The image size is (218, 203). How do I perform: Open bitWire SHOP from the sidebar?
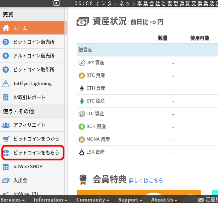32,166
